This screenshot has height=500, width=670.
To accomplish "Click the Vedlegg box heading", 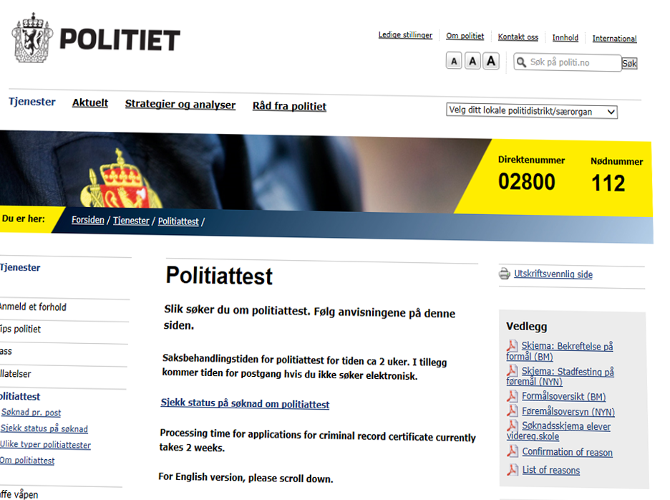I will [526, 327].
